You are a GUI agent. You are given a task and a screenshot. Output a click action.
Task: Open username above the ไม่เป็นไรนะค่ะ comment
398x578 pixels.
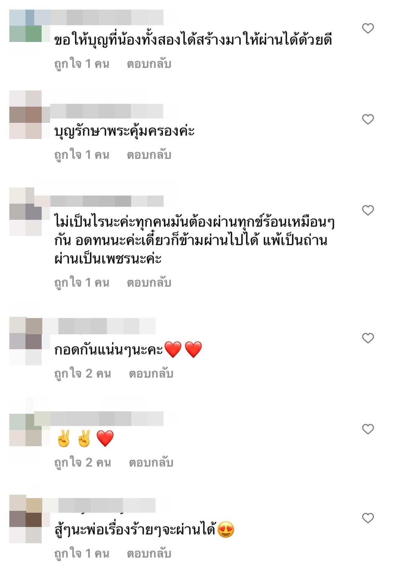(107, 201)
